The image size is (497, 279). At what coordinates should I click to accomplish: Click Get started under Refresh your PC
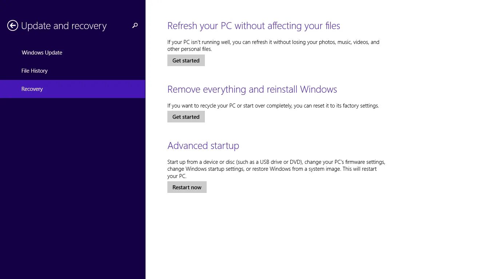coord(186,60)
